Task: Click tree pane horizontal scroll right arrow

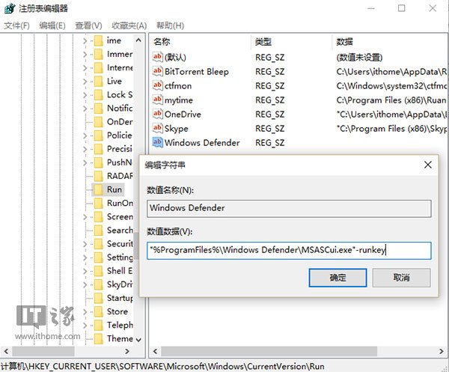Action: point(127,351)
